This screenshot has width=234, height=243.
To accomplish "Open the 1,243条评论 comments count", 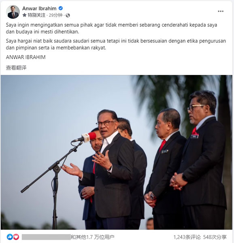I will (x=187, y=237).
